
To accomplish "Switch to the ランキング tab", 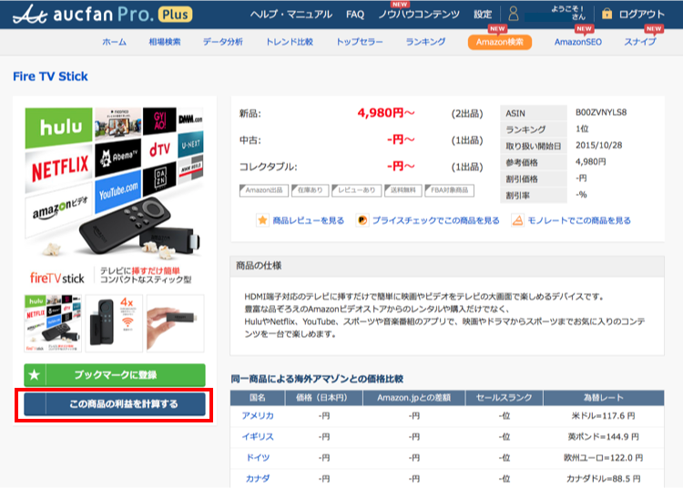I will tap(425, 43).
